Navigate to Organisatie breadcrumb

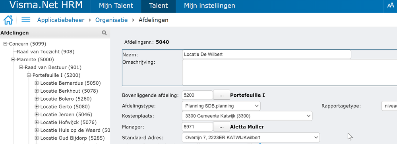click(x=111, y=20)
